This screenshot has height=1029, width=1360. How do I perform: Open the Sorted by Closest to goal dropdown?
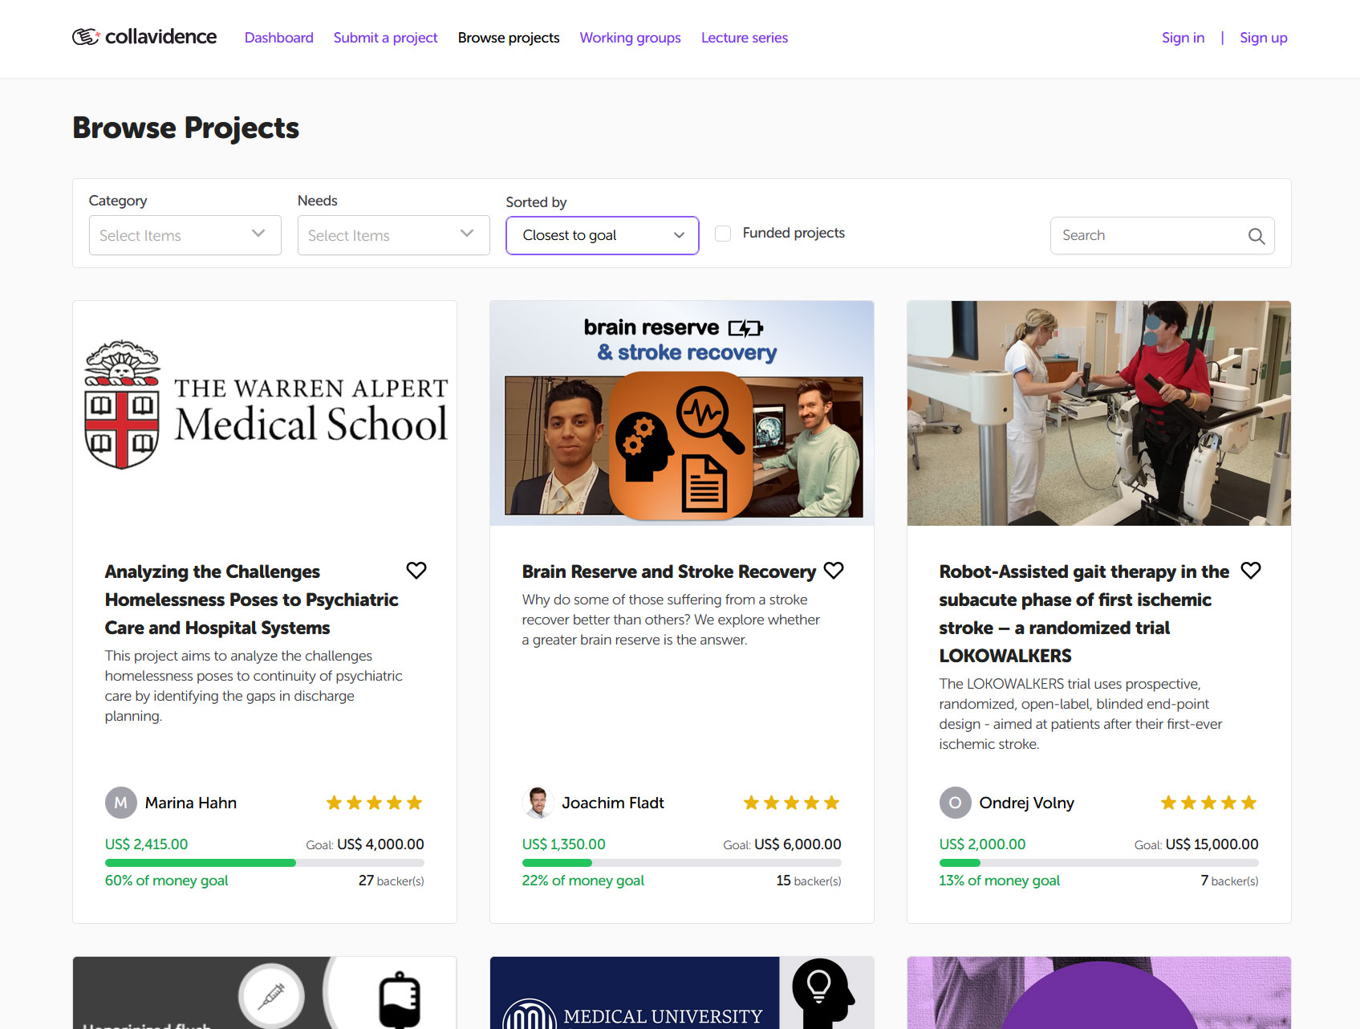click(x=602, y=235)
